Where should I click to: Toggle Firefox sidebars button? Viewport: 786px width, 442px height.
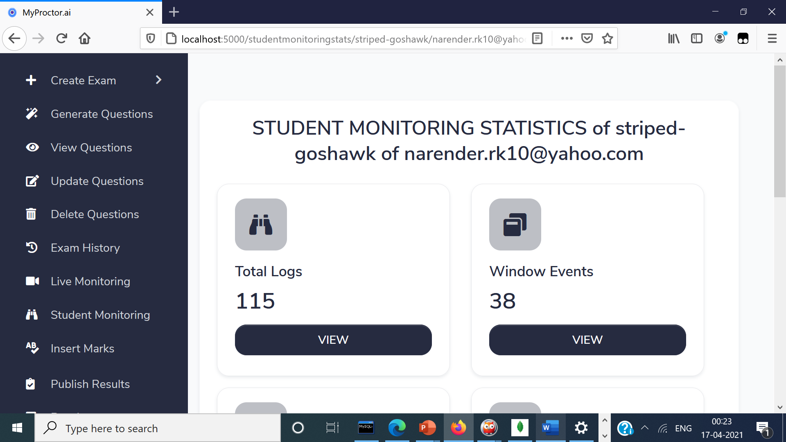pos(696,38)
